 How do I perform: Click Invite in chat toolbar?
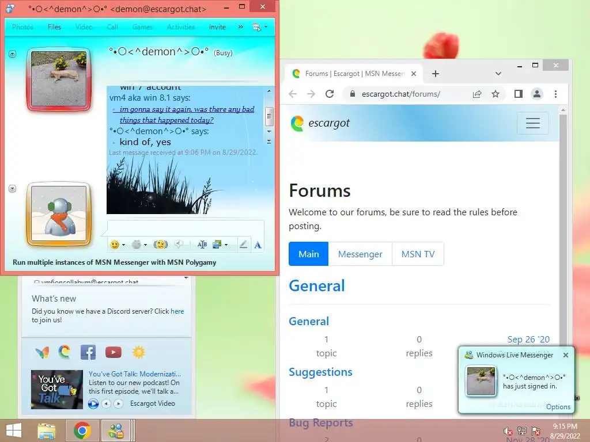click(217, 27)
